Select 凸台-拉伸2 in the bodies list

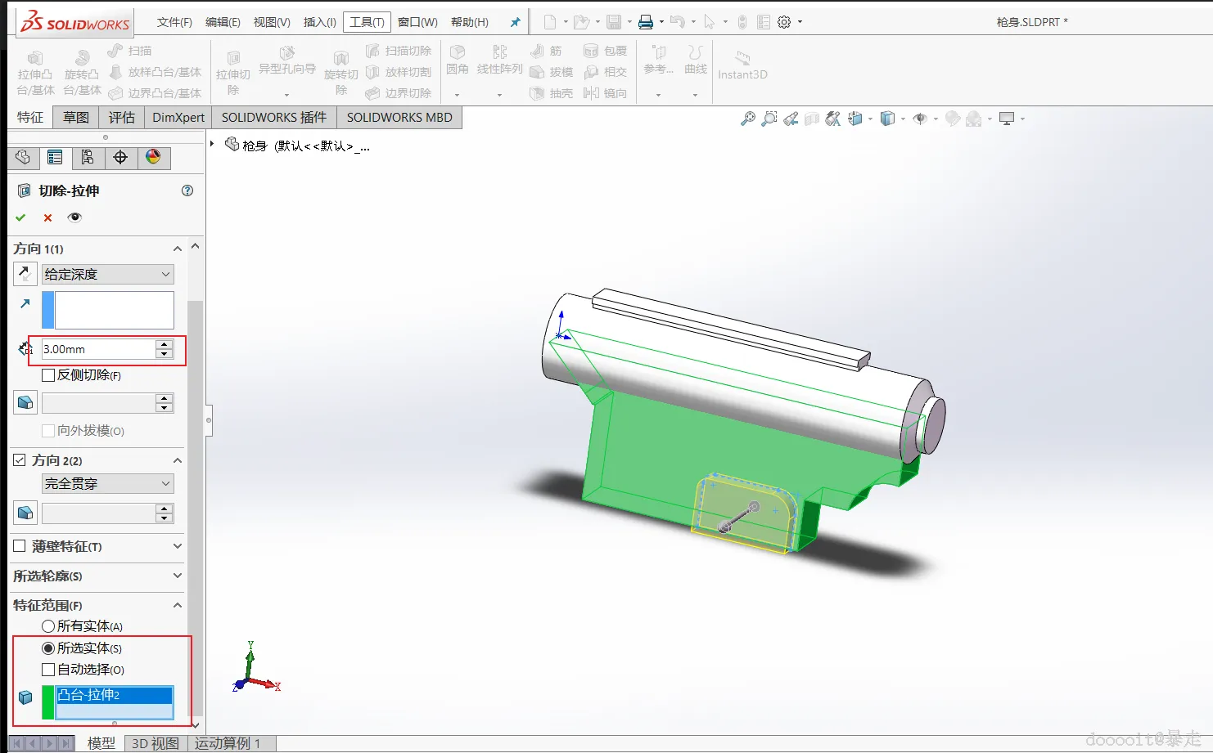(x=114, y=695)
